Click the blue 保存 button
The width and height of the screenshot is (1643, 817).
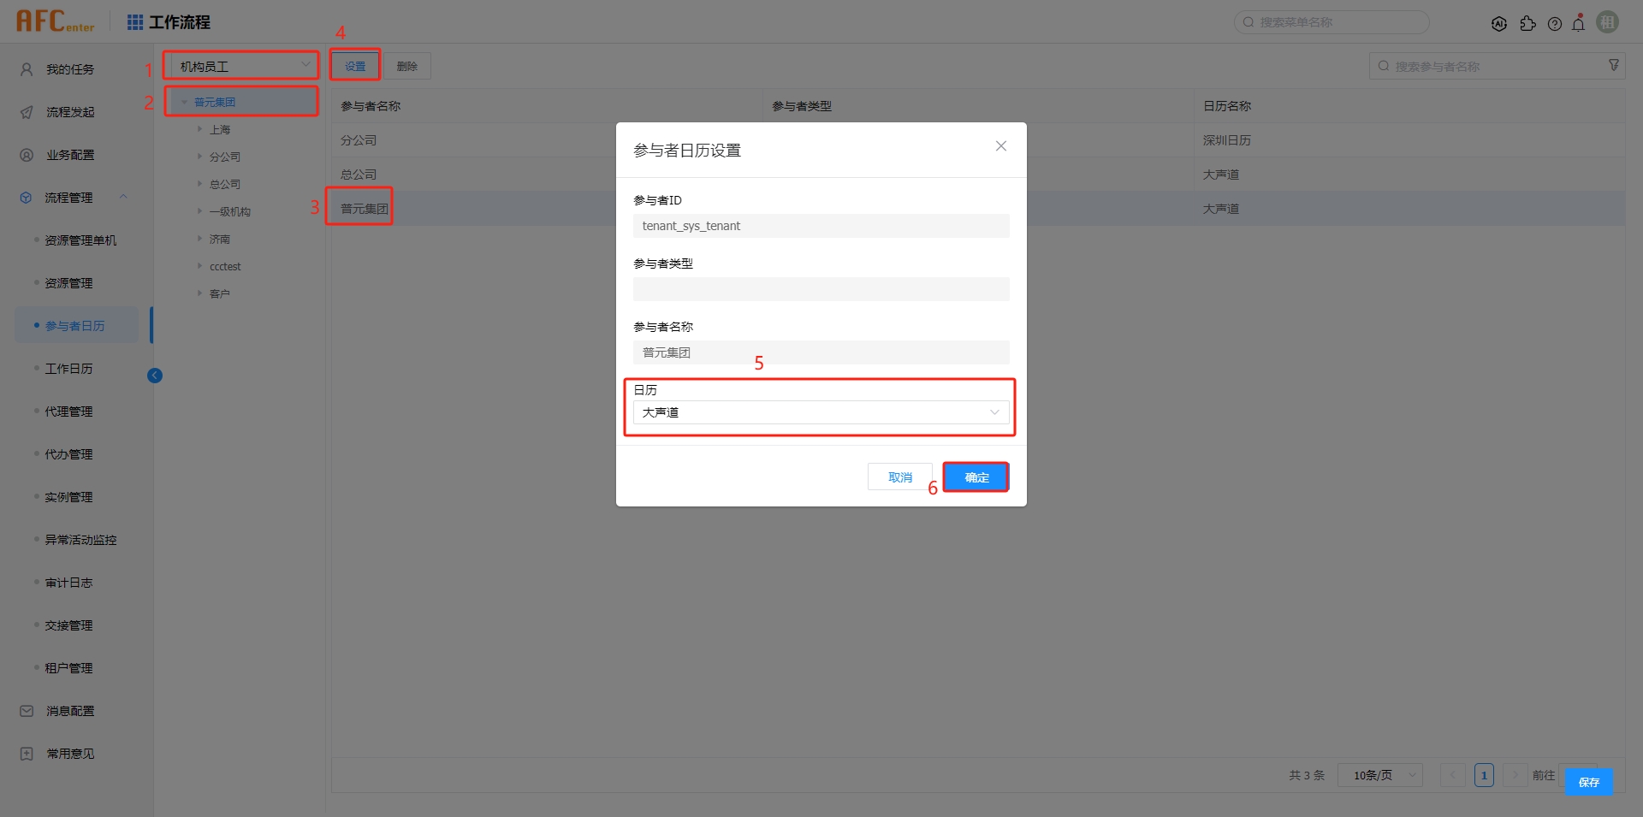(x=1589, y=782)
